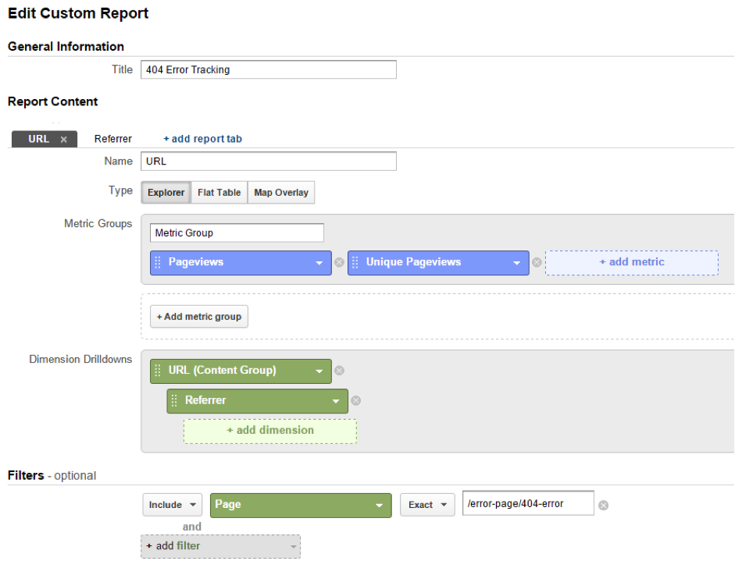This screenshot has width=735, height=568.
Task: Open the Include filter dropdown
Action: [172, 505]
